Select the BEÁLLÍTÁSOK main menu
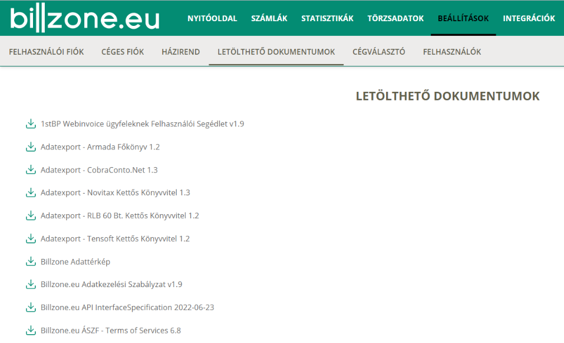 point(463,18)
